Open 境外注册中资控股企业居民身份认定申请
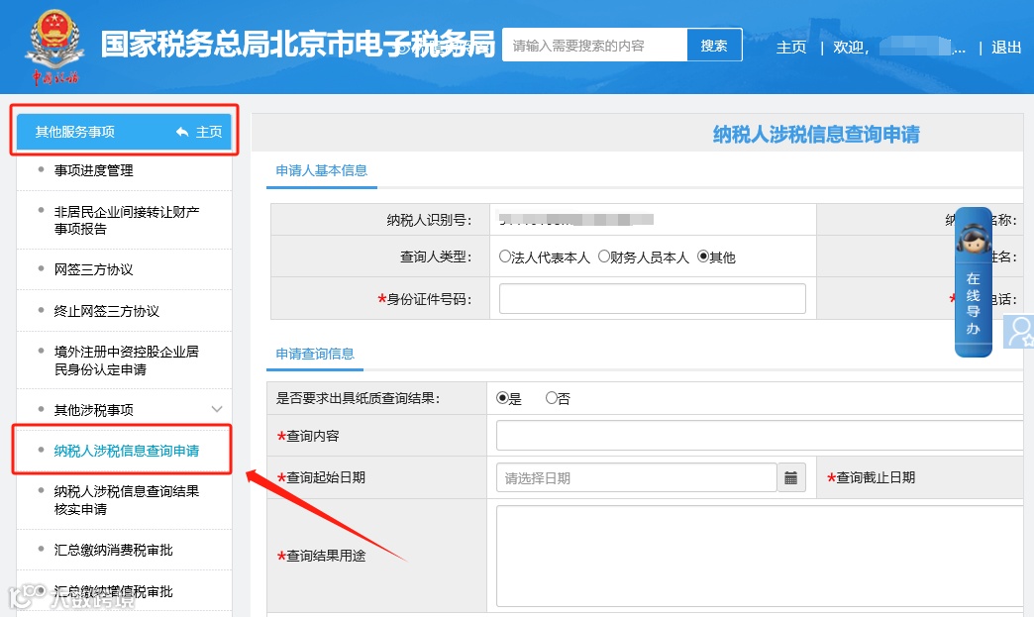 [x=127, y=360]
